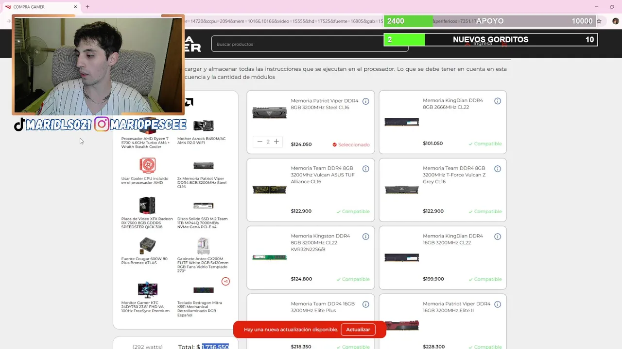This screenshot has width=622, height=349.
Task: Open info for Memoria KingDian 8GB 2666MHz
Action: [x=498, y=101]
